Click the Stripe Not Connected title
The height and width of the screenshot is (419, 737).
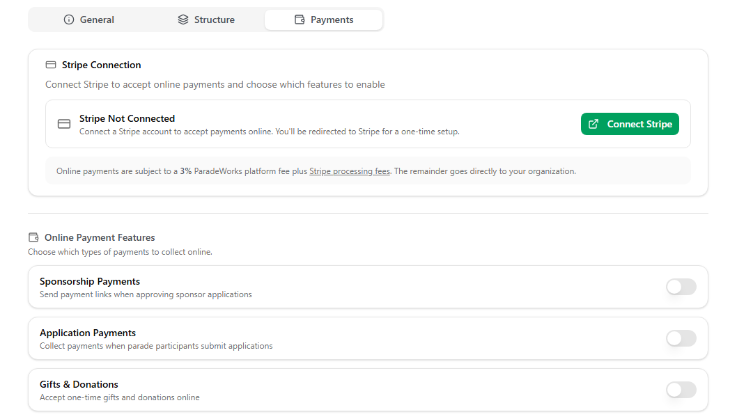tap(127, 118)
